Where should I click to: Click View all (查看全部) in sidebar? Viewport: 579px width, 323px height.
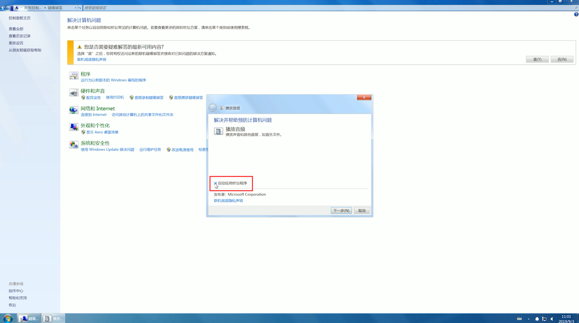pyautogui.click(x=16, y=29)
